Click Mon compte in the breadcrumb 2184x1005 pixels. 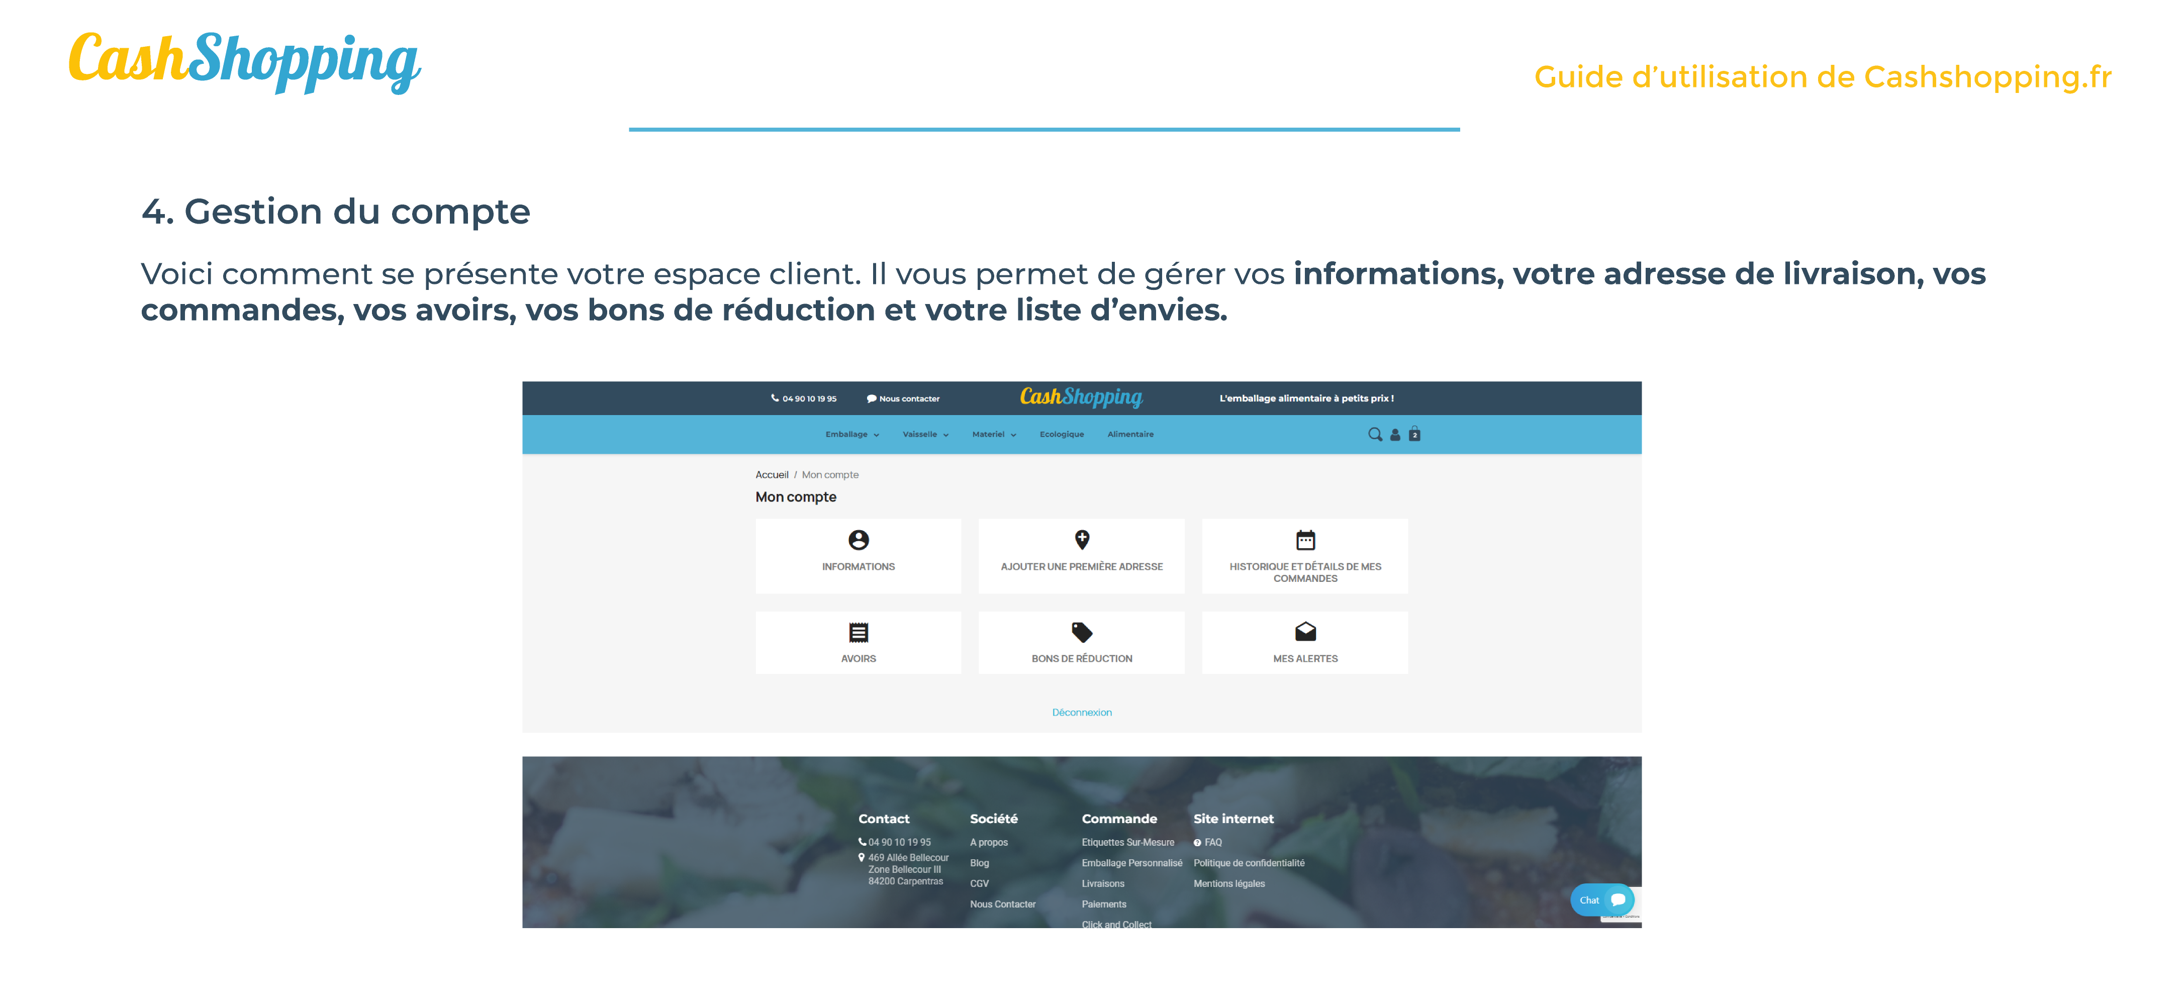[830, 474]
